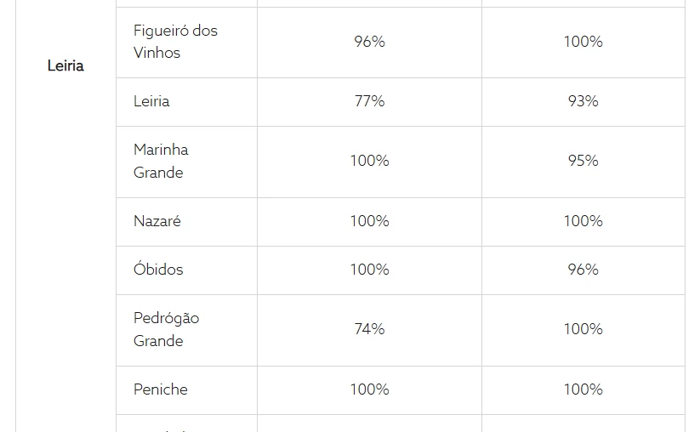Select second 100% in Figueiró dos Vinhos row

click(x=583, y=42)
